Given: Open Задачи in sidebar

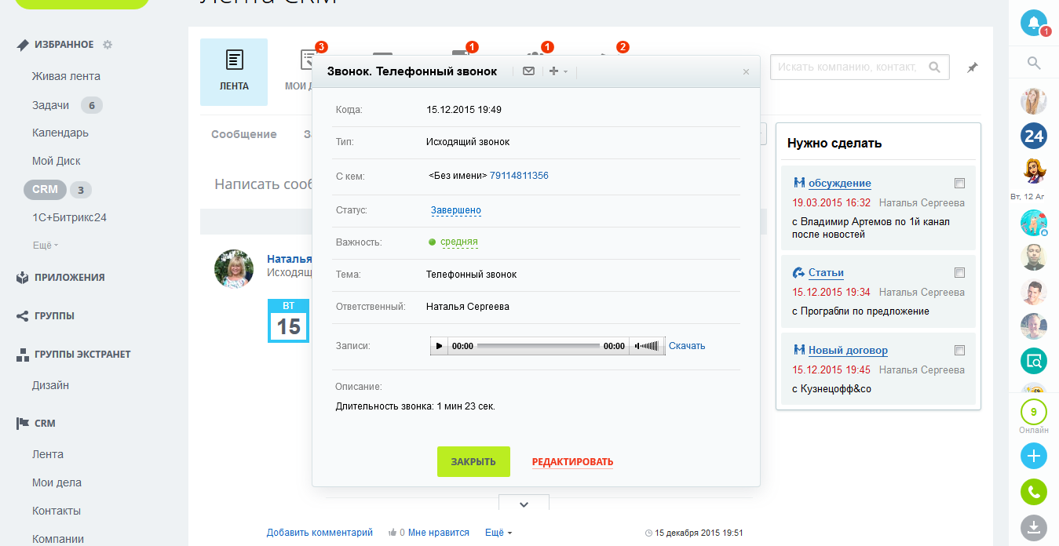Looking at the screenshot, I should tap(50, 105).
